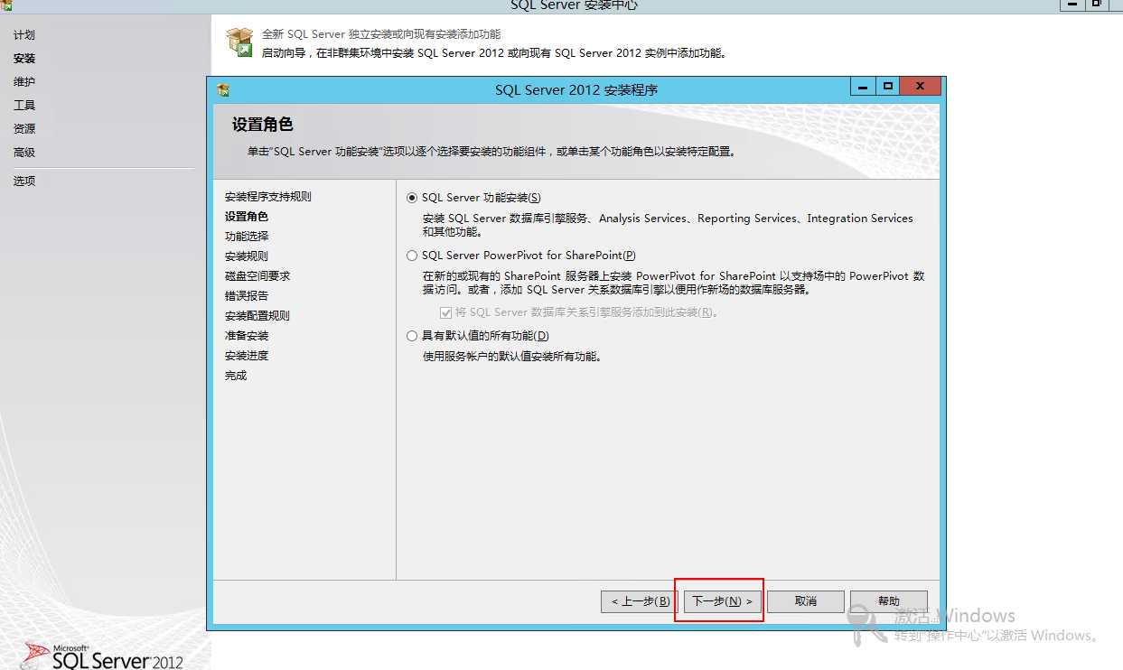Select 安装程序支持规则 step
Screen dimensions: 1123x670
pos(268,197)
